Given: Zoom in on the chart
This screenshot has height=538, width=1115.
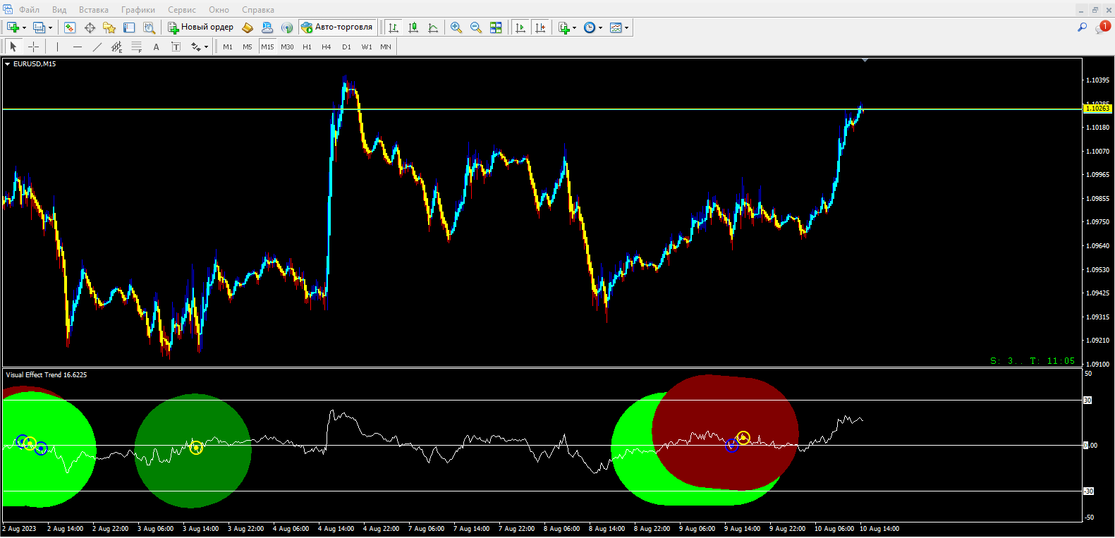Looking at the screenshot, I should (x=456, y=27).
